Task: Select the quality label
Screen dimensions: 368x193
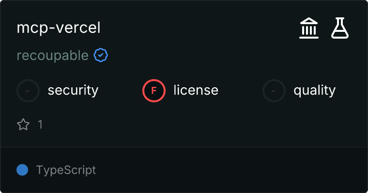Action: point(314,90)
